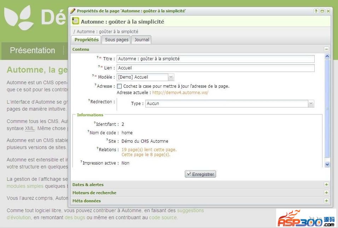This screenshot has height=228, width=338.
Task: Open the Modèle dropdown
Action: 171,77
